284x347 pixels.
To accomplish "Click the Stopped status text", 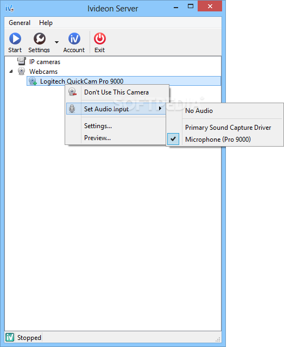I will pos(29,337).
